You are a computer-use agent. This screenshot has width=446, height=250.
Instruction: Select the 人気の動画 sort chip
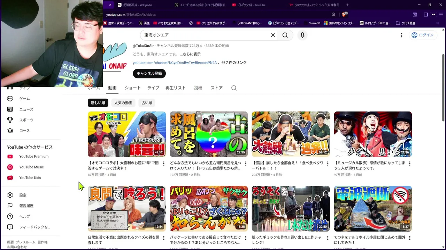point(123,103)
